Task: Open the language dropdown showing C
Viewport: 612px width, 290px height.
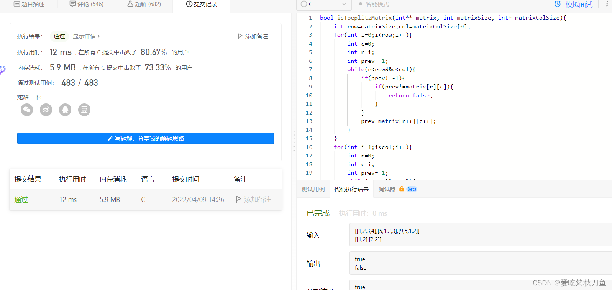Action: pos(324,4)
